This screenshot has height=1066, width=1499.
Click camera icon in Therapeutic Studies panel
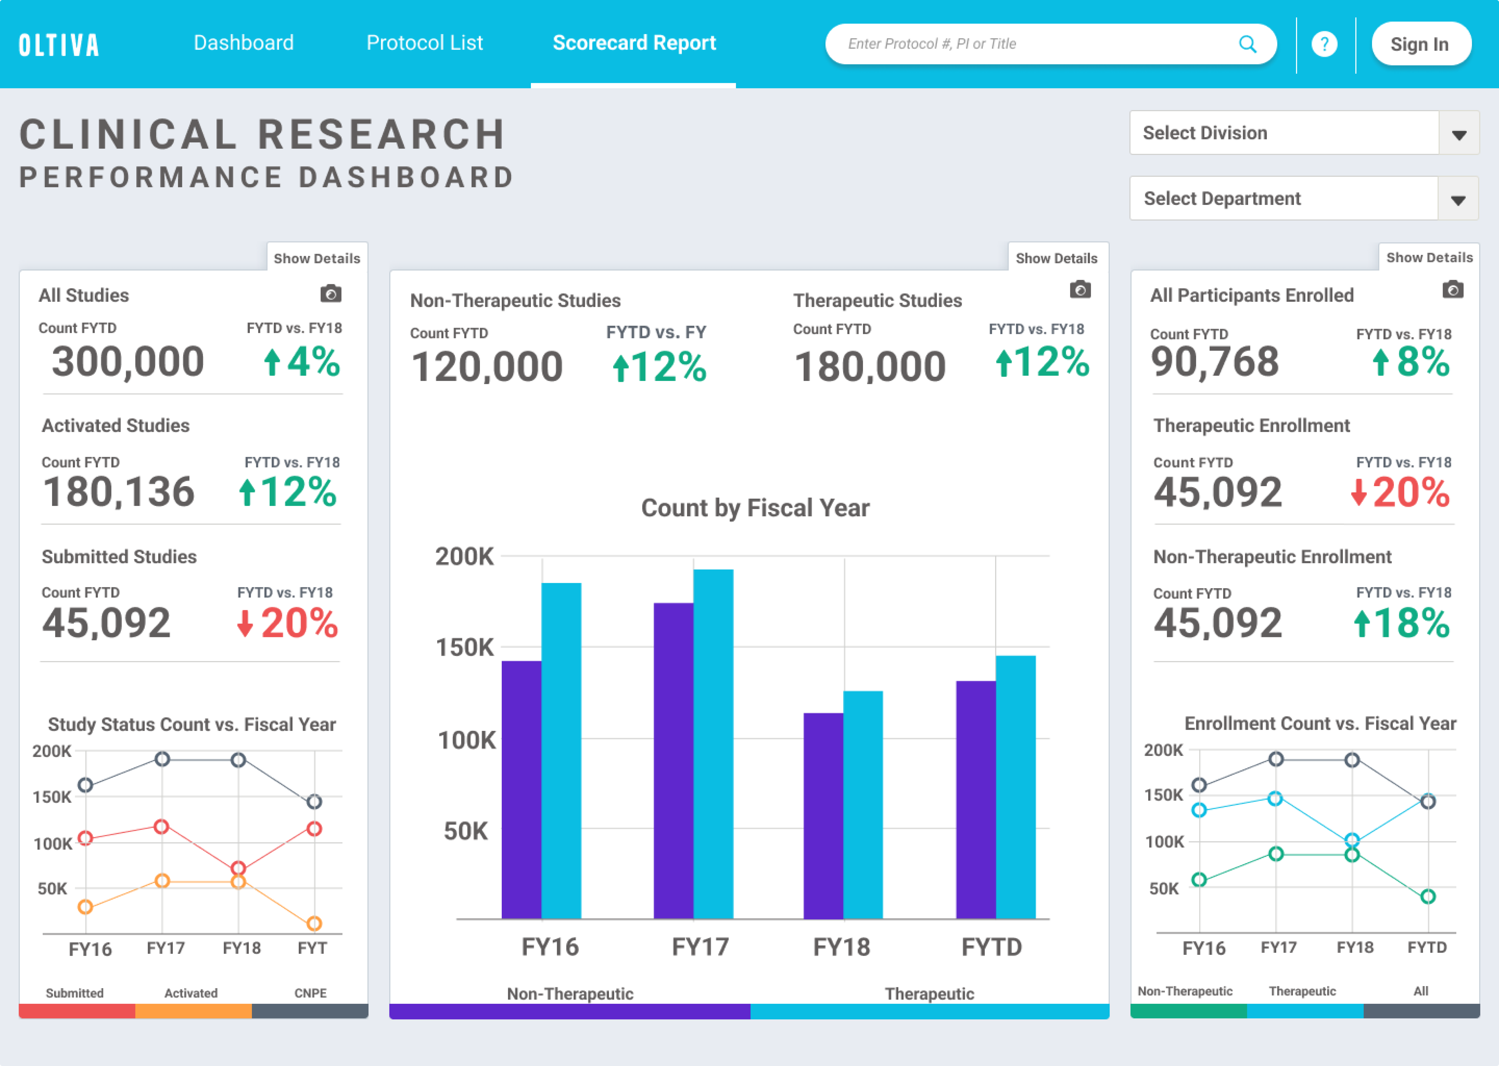click(1080, 289)
